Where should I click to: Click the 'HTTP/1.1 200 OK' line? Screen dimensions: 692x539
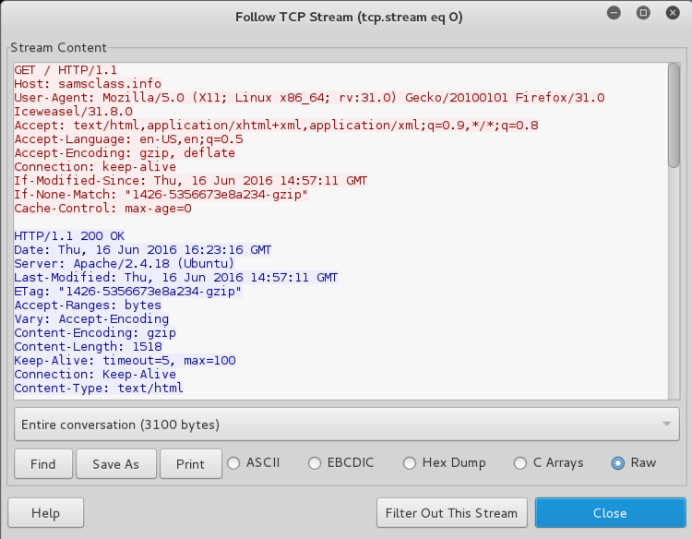click(70, 235)
